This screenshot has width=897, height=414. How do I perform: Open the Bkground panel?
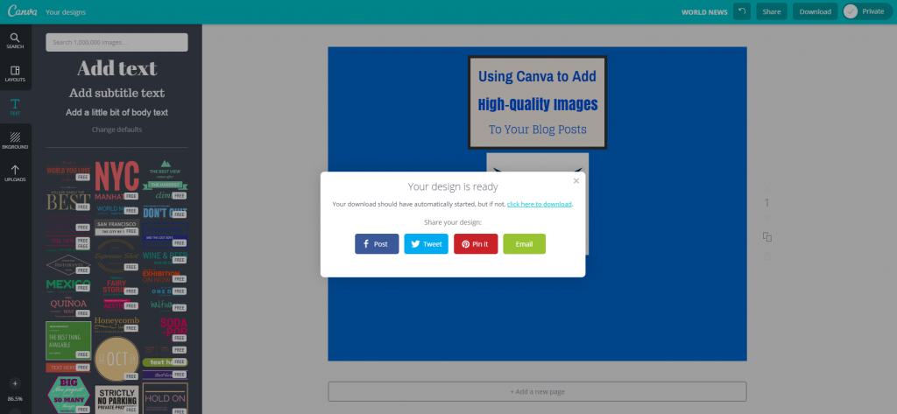[x=16, y=140]
